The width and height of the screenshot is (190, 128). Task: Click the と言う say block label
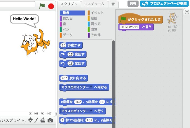(147, 27)
